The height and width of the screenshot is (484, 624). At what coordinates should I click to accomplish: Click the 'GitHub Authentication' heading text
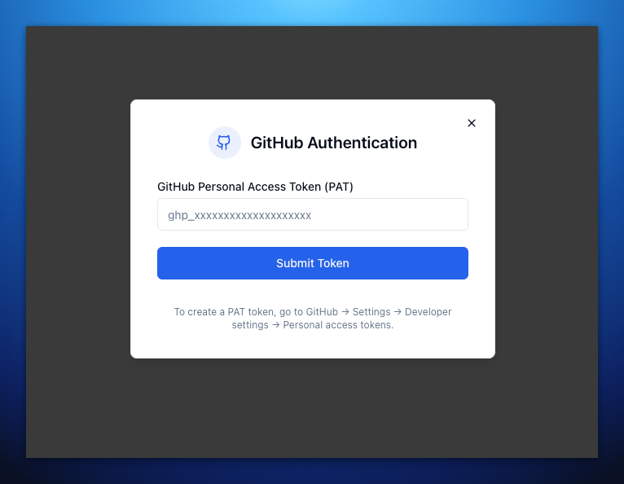point(333,143)
